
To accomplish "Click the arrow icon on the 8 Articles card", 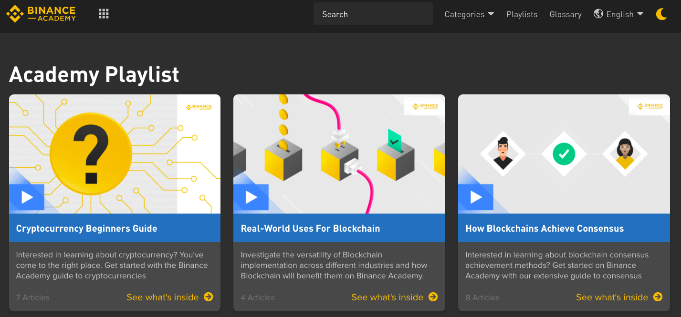I will click(658, 297).
